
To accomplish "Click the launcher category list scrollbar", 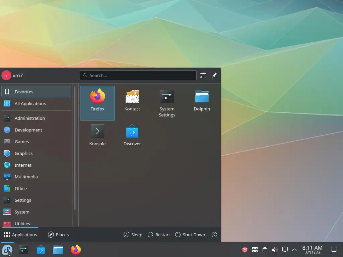I will tap(75, 148).
